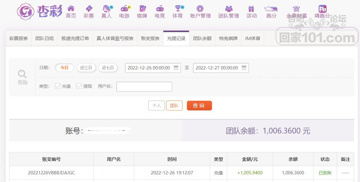Open the start date calendar icon
This screenshot has height=182, width=360.
176,68
